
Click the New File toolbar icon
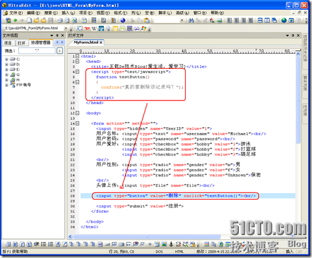coord(29,20)
